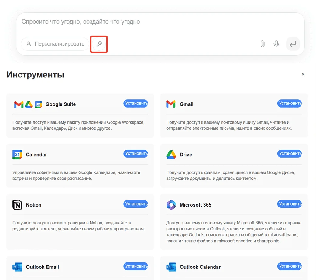Select the Microsoft 365 logo icon

[x=171, y=205]
